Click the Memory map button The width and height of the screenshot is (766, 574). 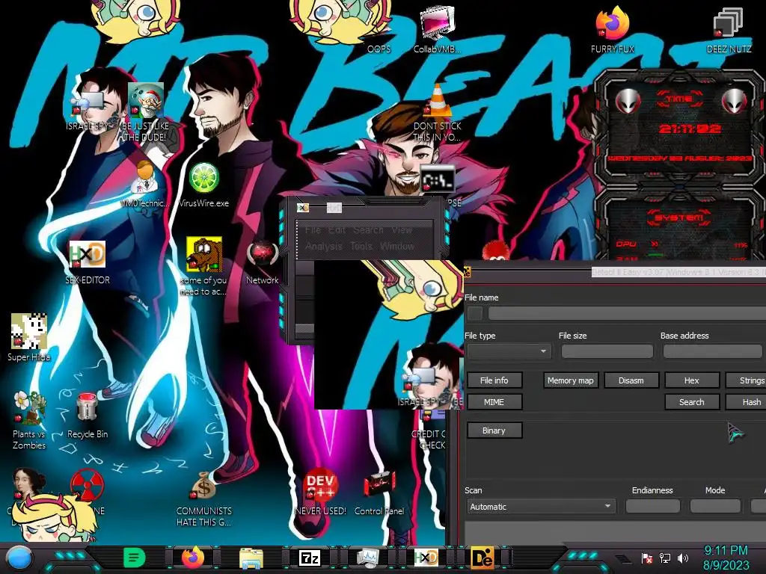571,380
